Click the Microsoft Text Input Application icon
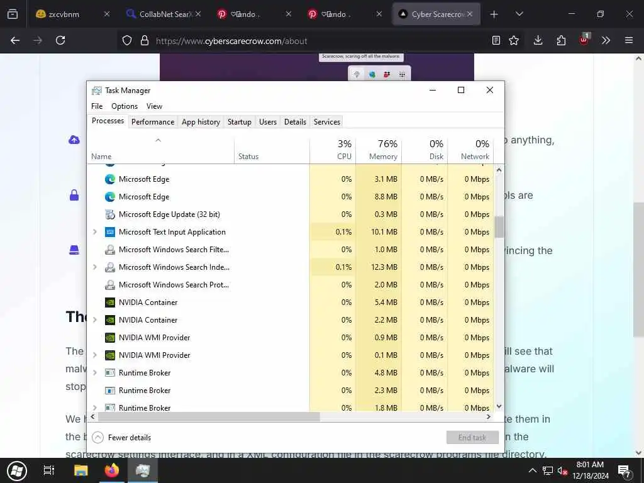The image size is (644, 483). tap(109, 232)
